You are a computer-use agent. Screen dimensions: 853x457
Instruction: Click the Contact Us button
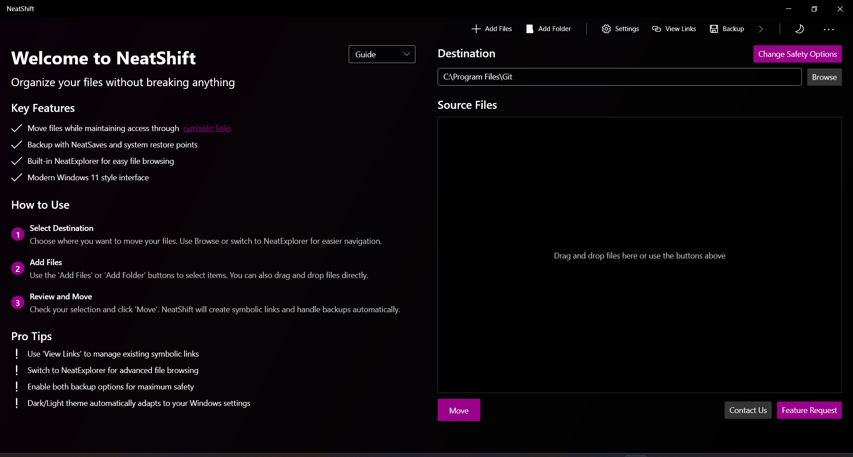click(748, 410)
